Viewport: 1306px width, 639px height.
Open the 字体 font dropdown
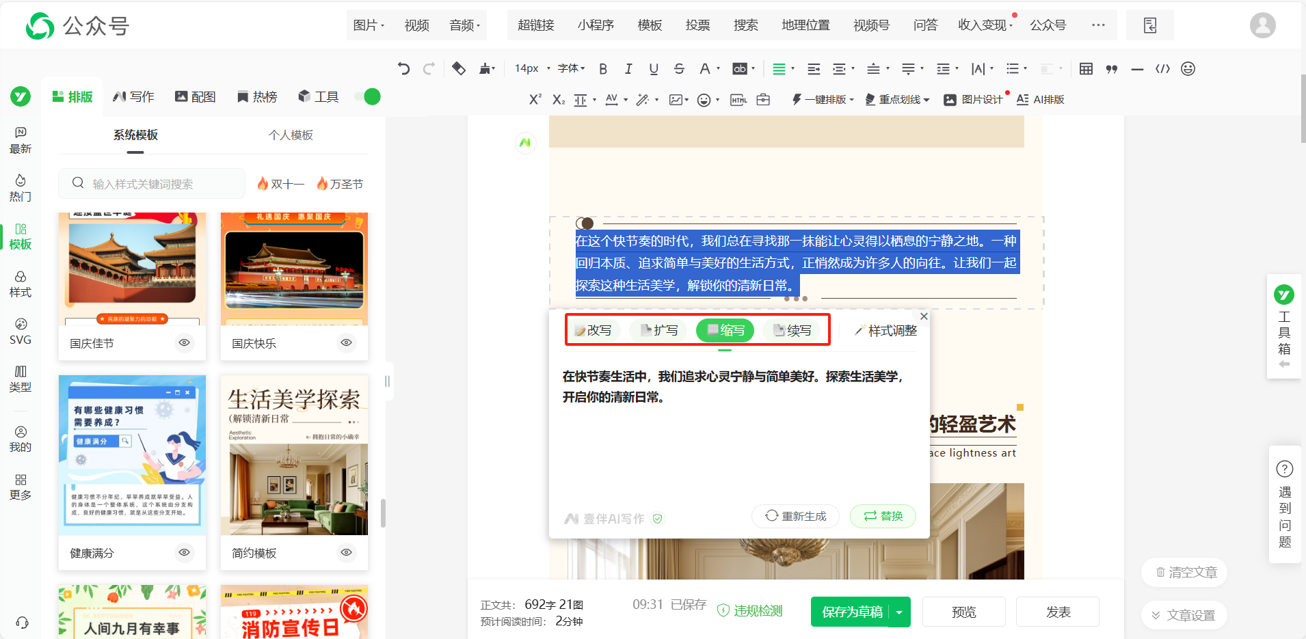(x=571, y=68)
